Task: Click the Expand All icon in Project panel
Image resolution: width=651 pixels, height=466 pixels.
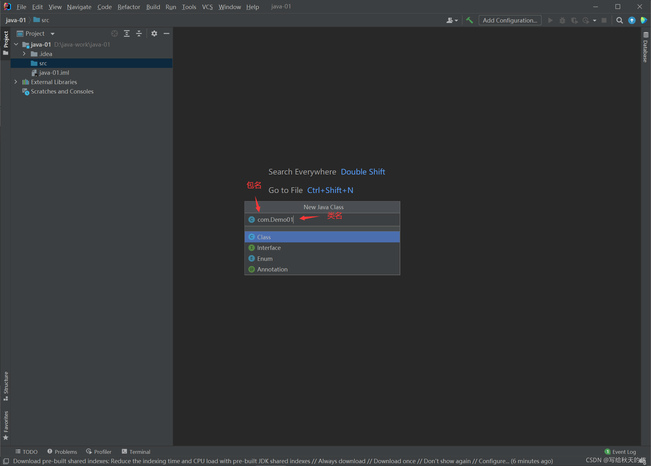Action: (127, 33)
